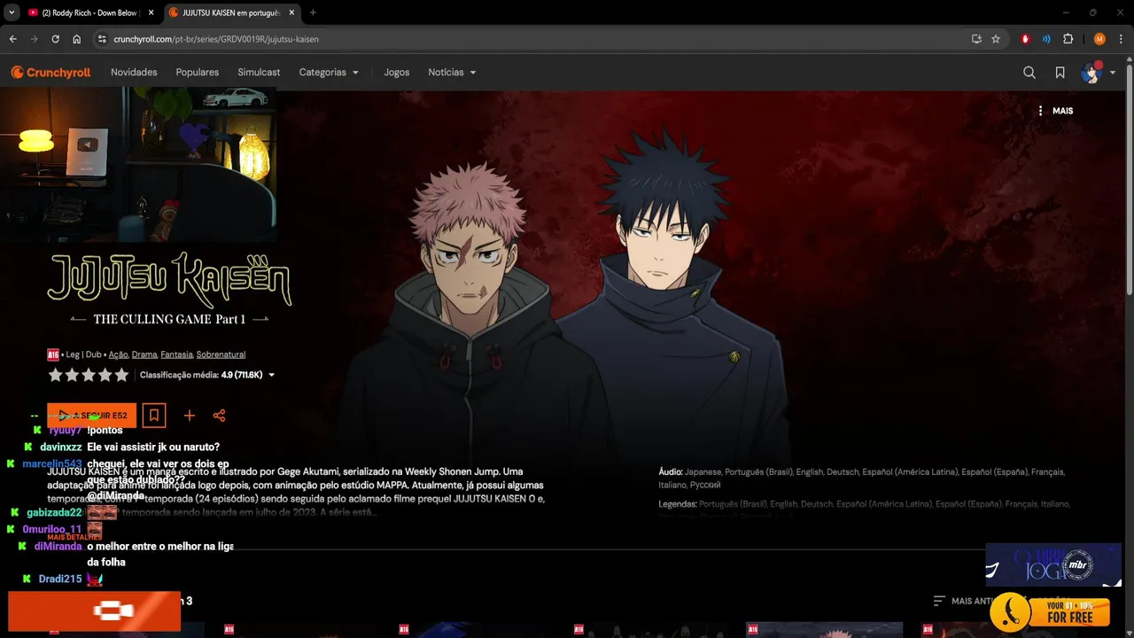Click the Fantasia genre link
Screen dimensions: 1134x638
176,354
